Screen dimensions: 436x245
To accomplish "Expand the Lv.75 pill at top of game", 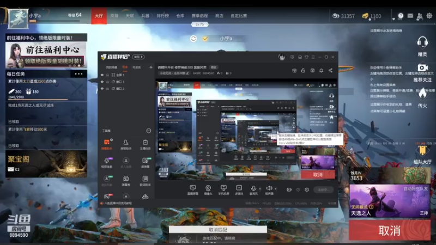I will [x=199, y=24].
